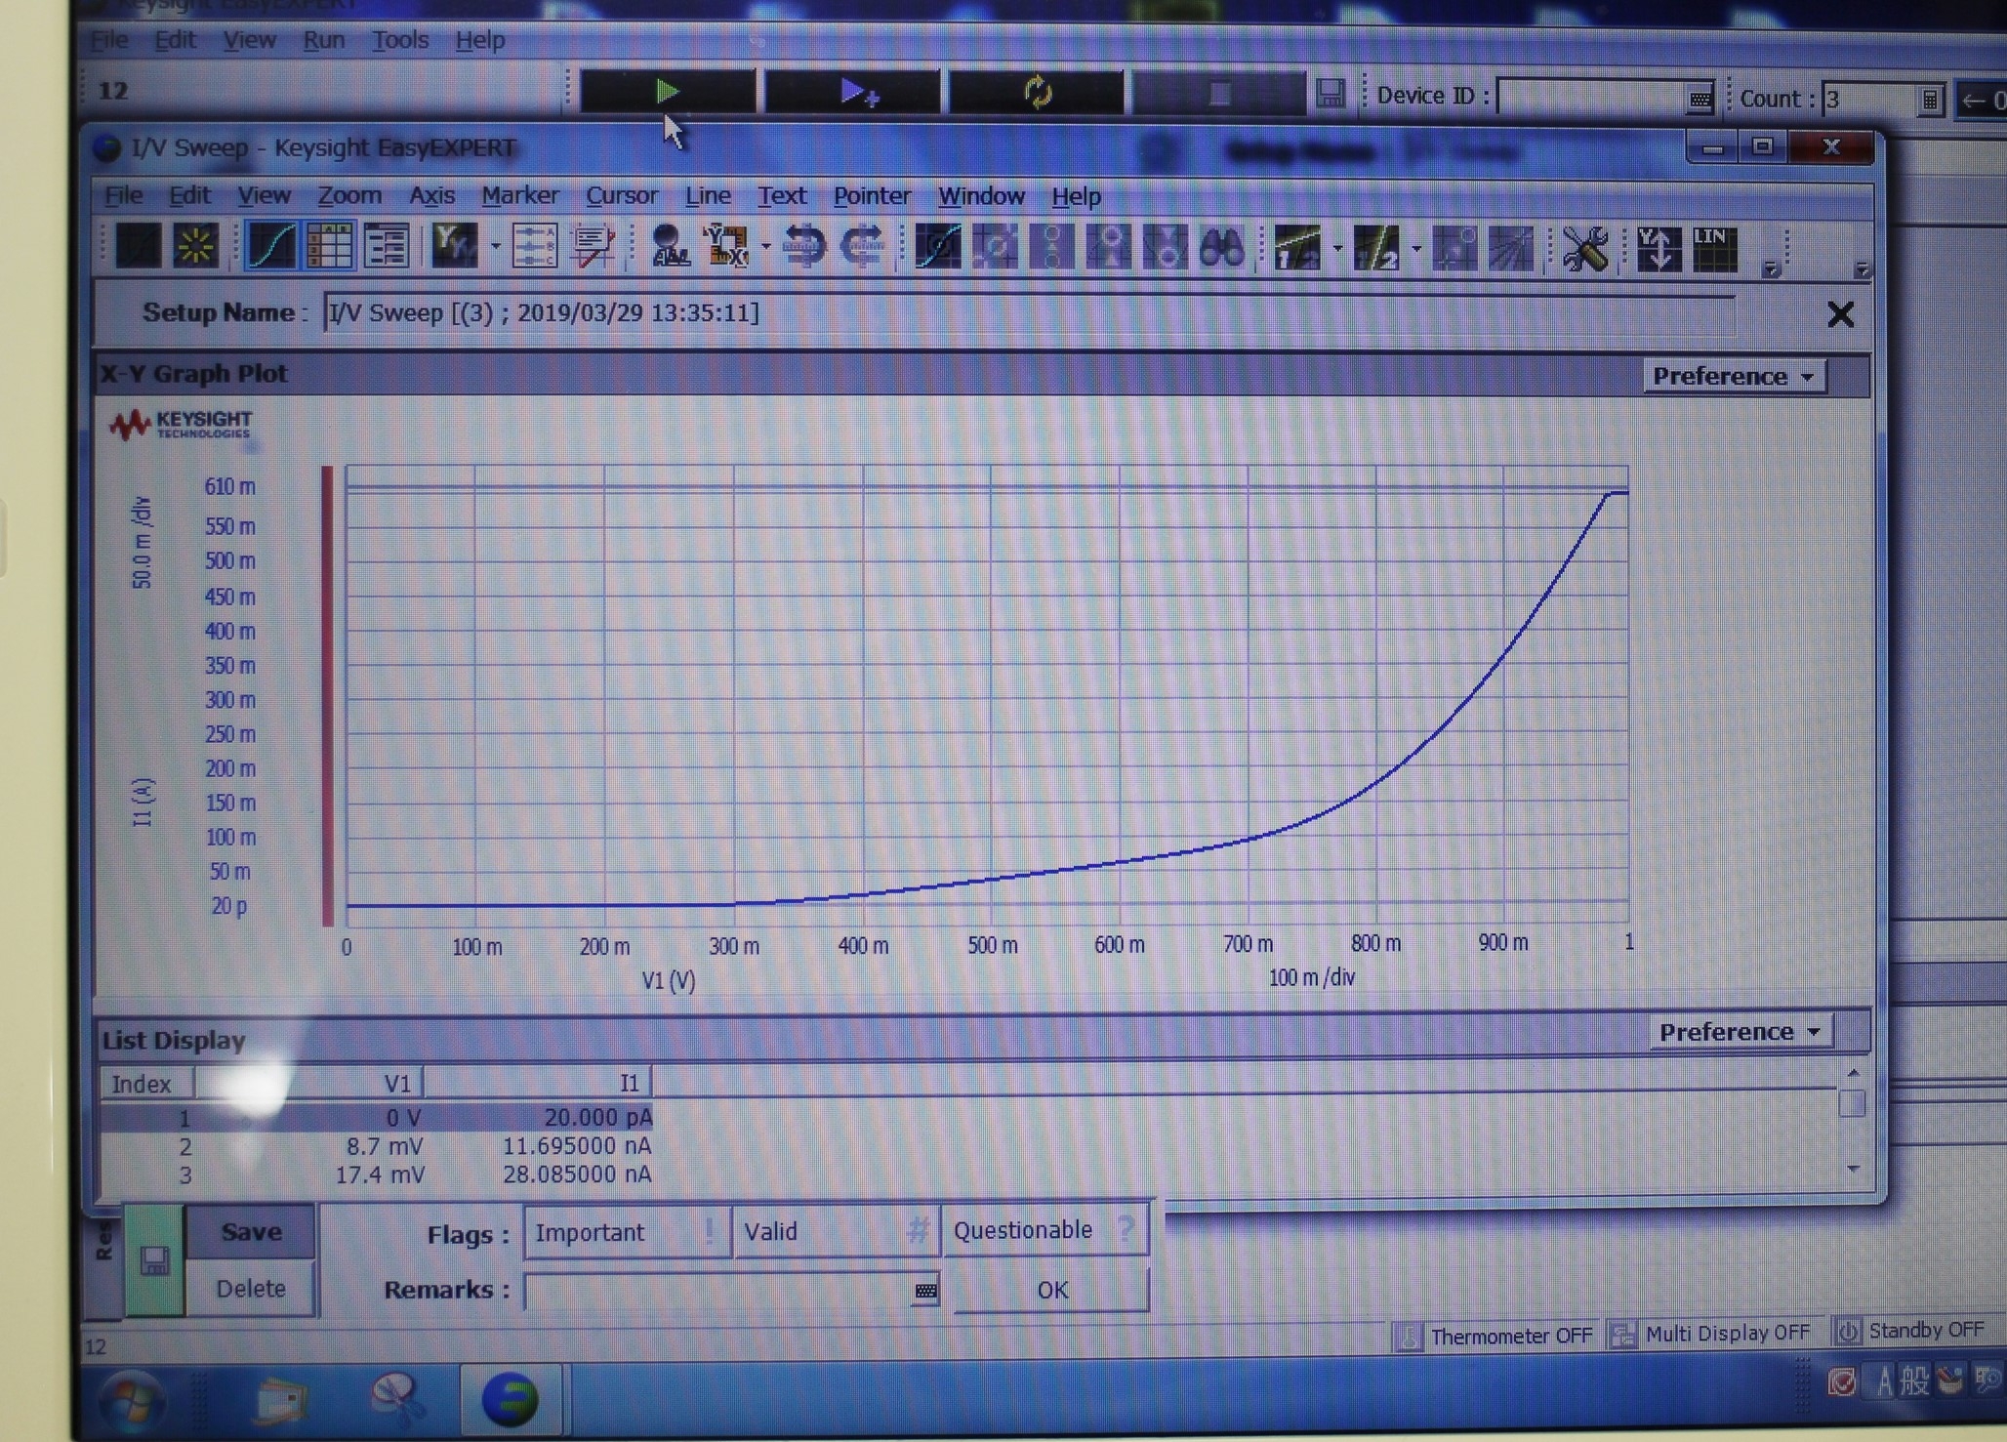Viewport: 2007px width, 1442px height.
Task: Open File menu in I/V Sweep window
Action: coord(123,195)
